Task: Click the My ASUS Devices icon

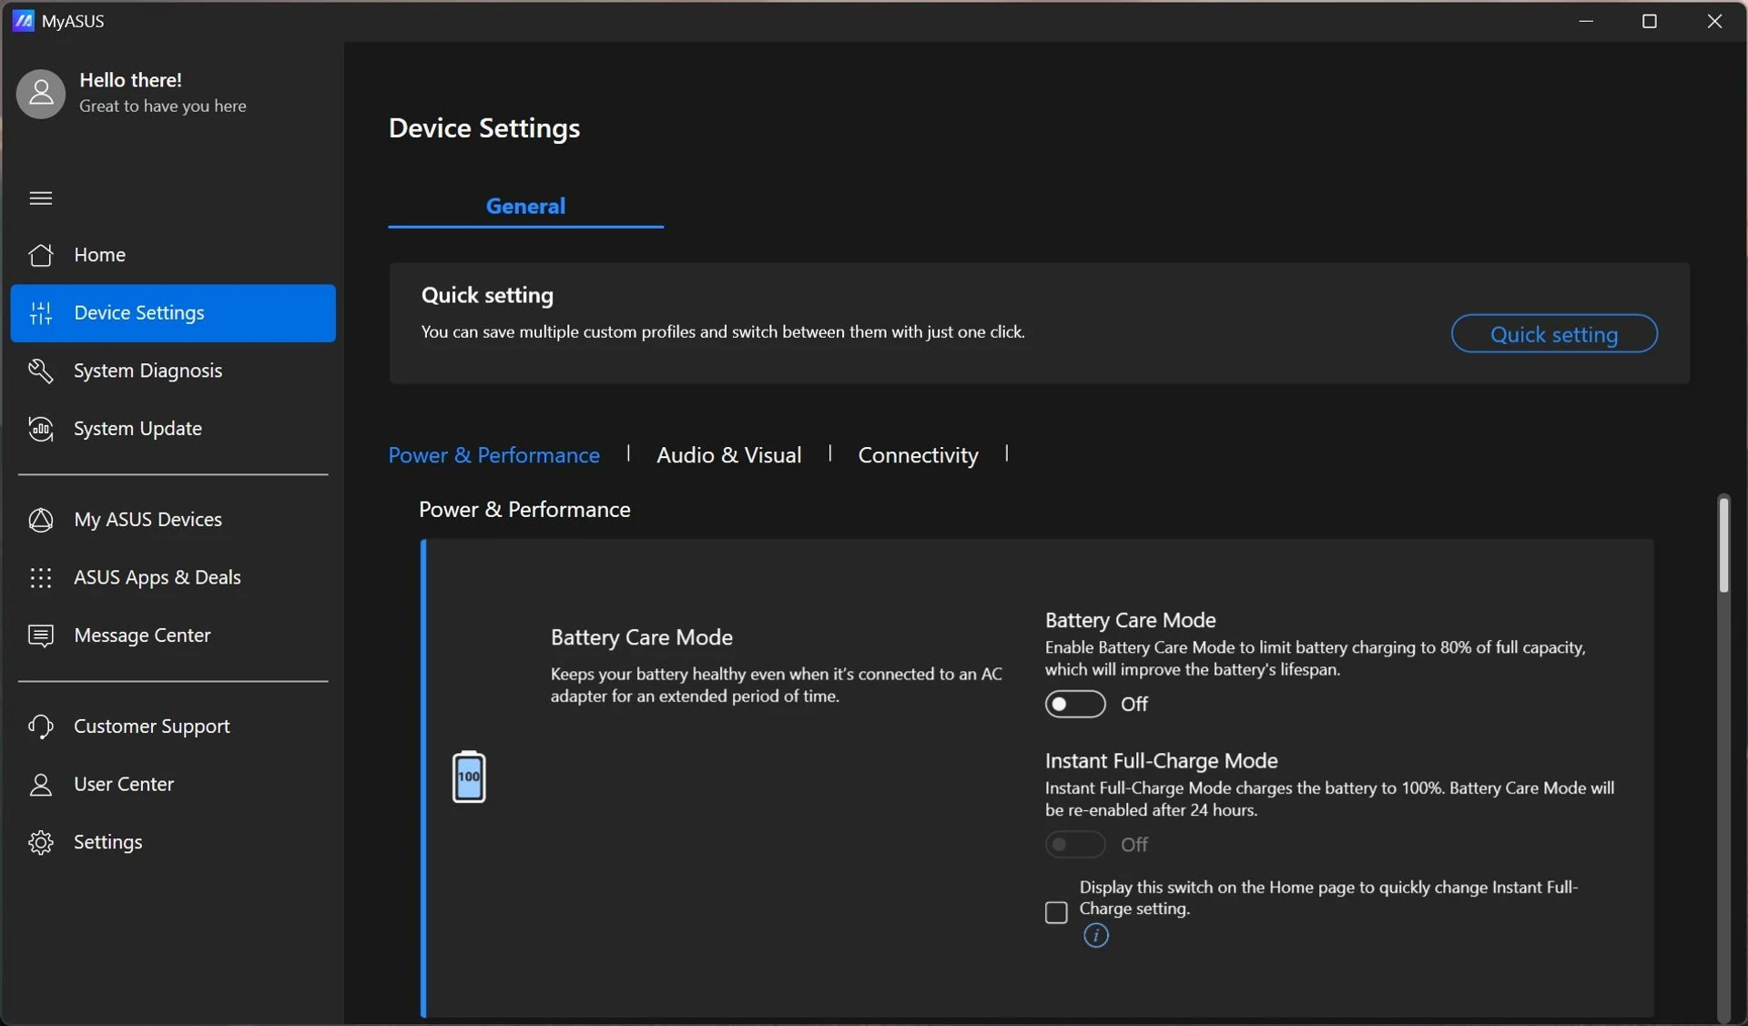Action: [41, 520]
